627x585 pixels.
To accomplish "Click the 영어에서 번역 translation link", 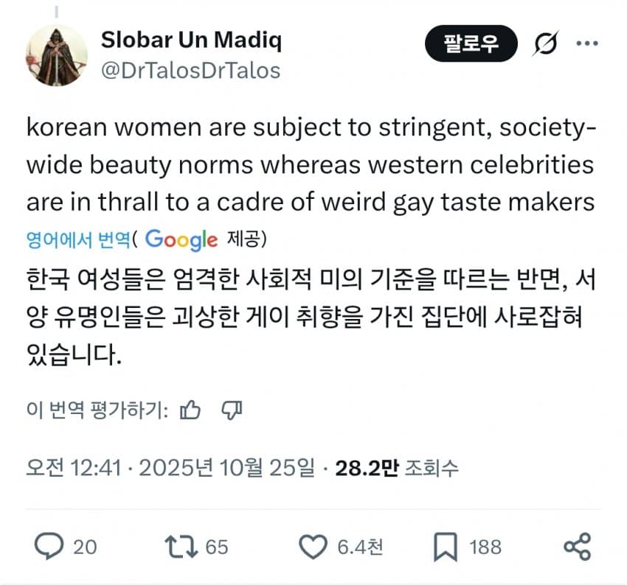I will (78, 239).
